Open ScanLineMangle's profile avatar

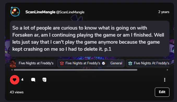[x=15, y=12]
